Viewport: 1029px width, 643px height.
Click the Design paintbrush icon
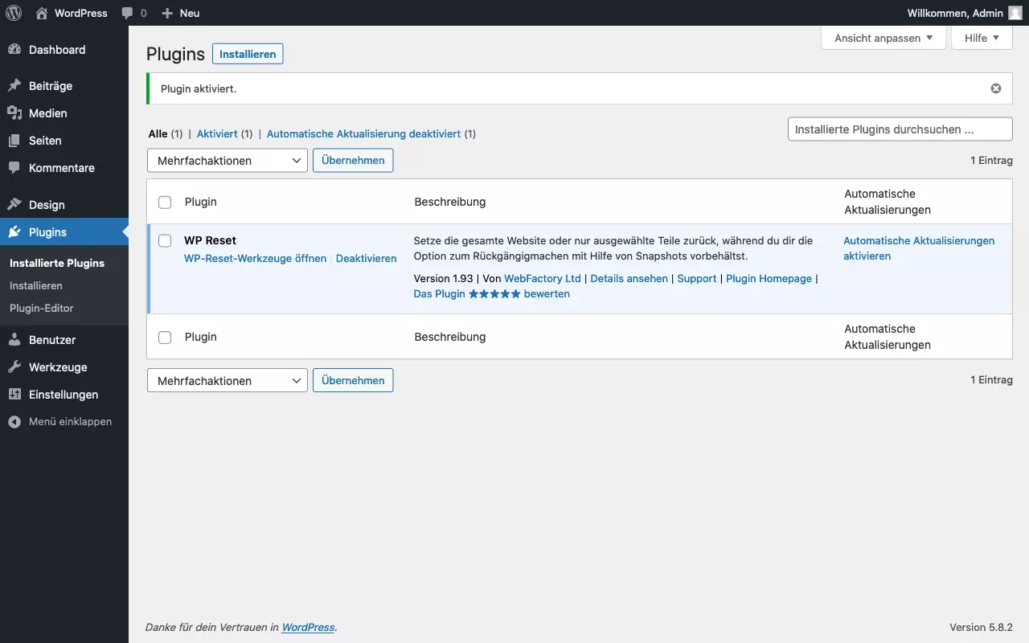point(14,205)
